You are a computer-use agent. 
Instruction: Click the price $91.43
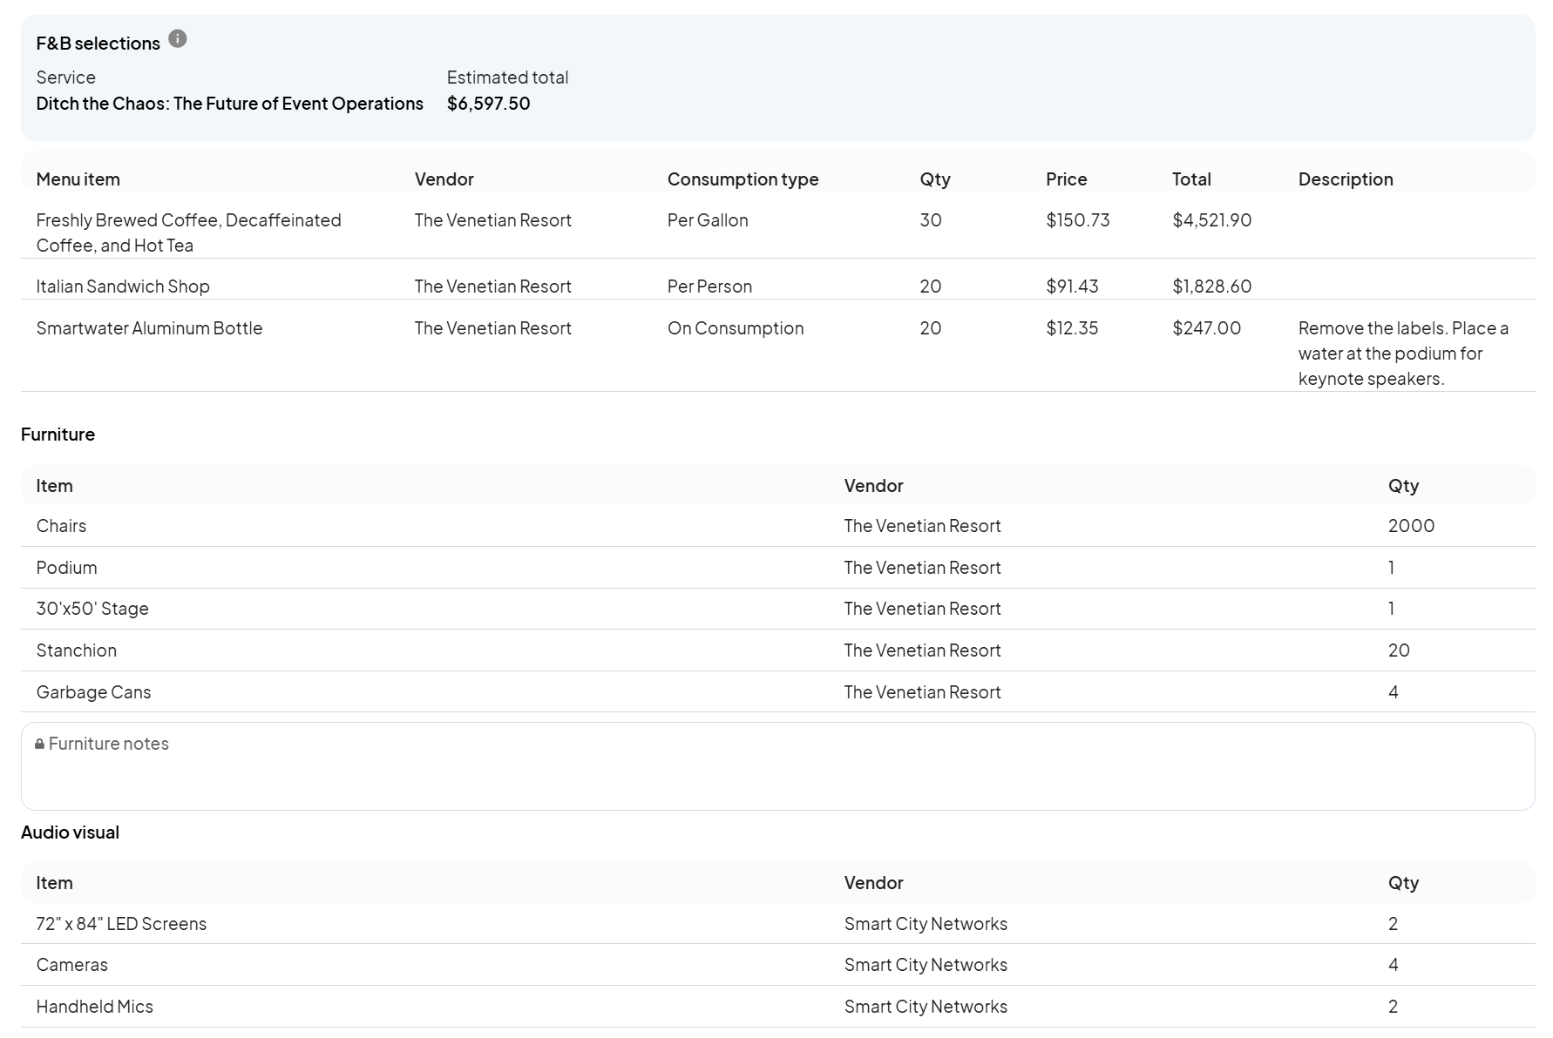1072,286
